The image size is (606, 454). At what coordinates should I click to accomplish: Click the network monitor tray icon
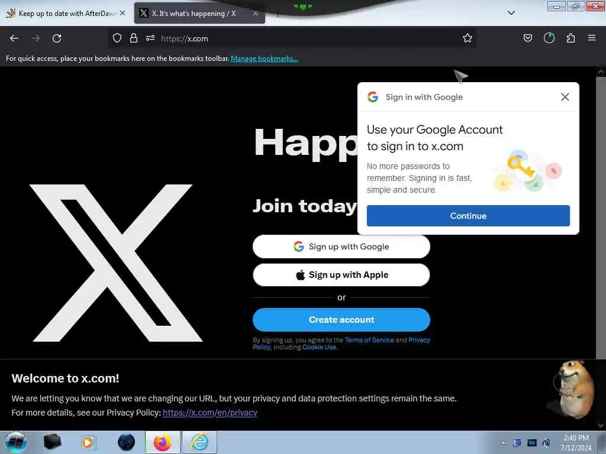pos(532,443)
